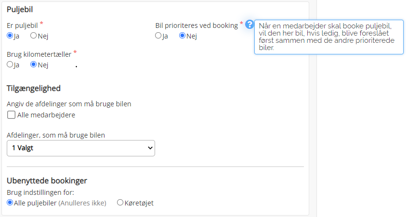Click the Puljebil section heading

(x=20, y=9)
